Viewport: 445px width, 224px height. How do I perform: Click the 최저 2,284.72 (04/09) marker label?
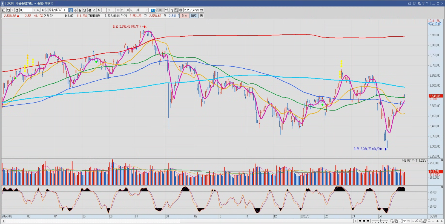[368, 149]
